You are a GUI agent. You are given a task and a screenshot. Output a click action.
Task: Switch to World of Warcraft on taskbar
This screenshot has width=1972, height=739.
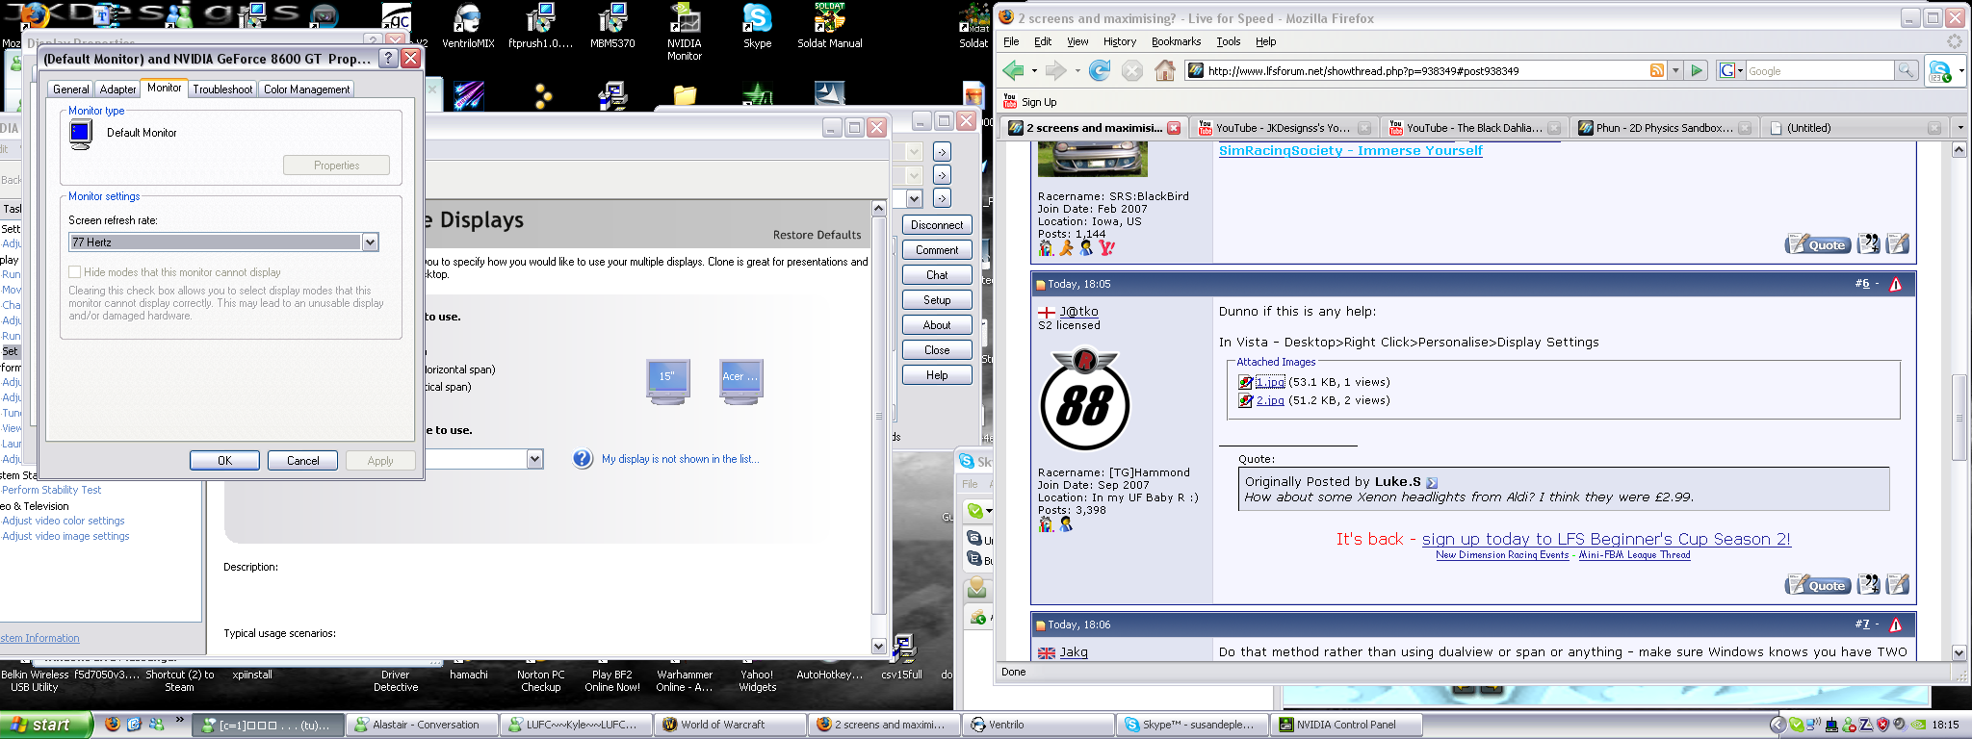728,725
